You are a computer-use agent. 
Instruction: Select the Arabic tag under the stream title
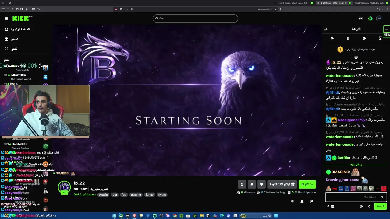click(x=103, y=195)
